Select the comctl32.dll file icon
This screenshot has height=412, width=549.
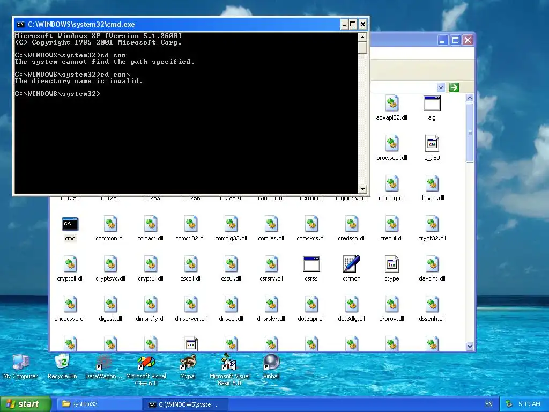point(191,224)
